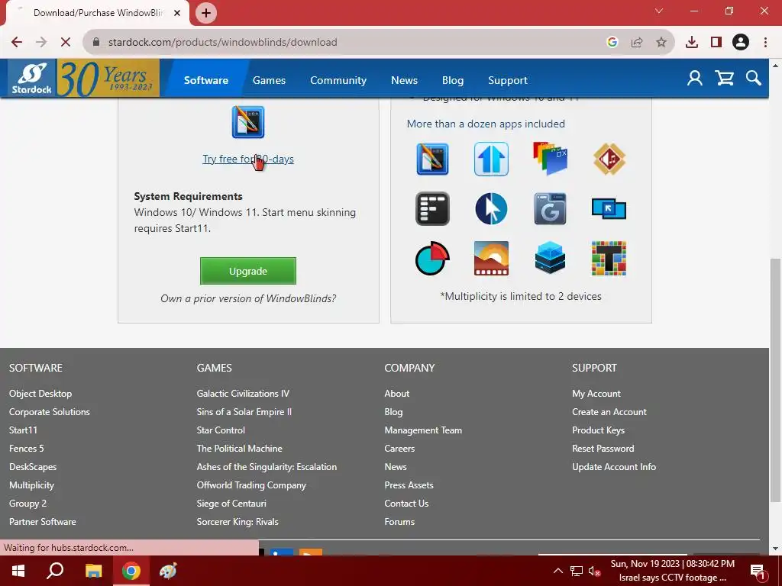Open a new browser tab
Image resolution: width=782 pixels, height=586 pixels.
[x=206, y=13]
